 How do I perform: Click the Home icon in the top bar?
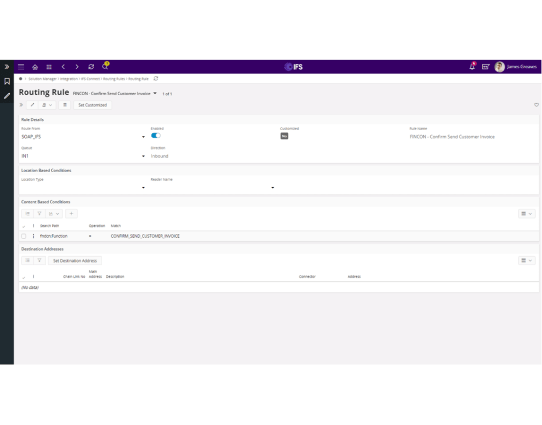pos(35,67)
